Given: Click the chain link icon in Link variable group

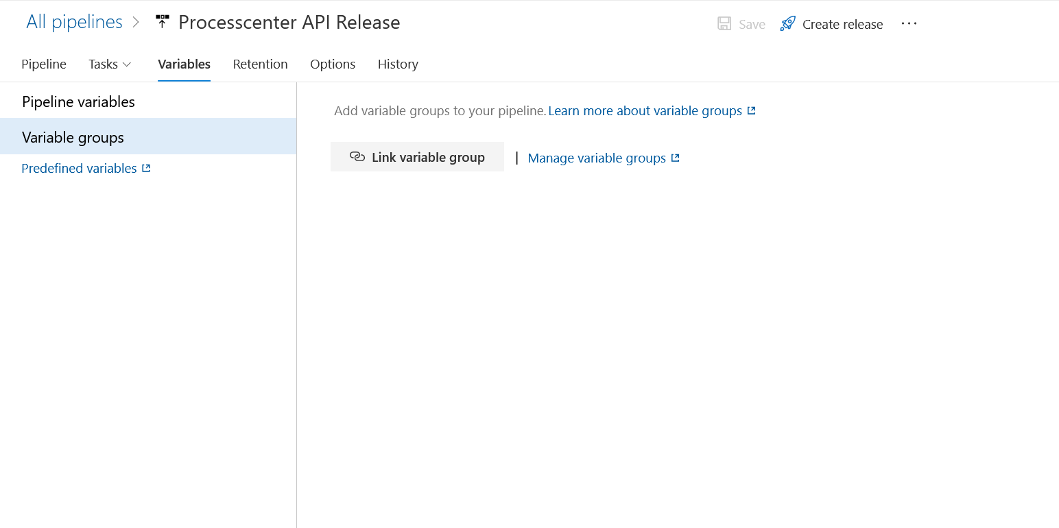Looking at the screenshot, I should pyautogui.click(x=357, y=157).
